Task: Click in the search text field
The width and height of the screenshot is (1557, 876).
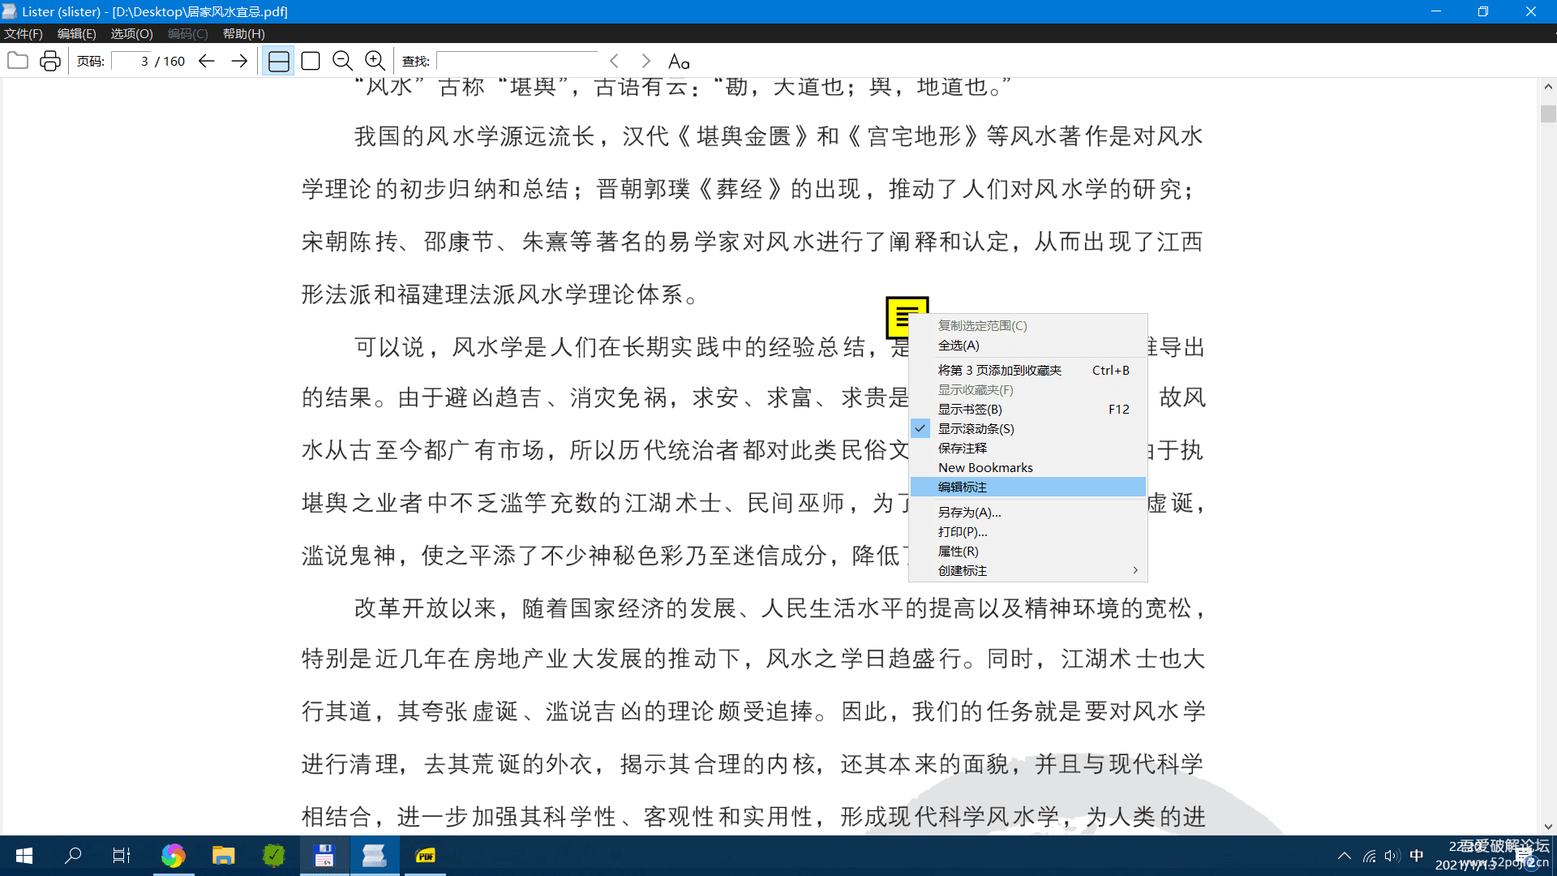Action: [x=517, y=61]
